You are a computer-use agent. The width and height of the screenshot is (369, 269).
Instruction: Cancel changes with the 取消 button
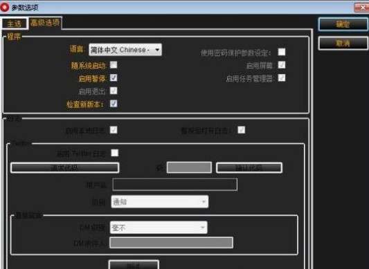click(343, 44)
